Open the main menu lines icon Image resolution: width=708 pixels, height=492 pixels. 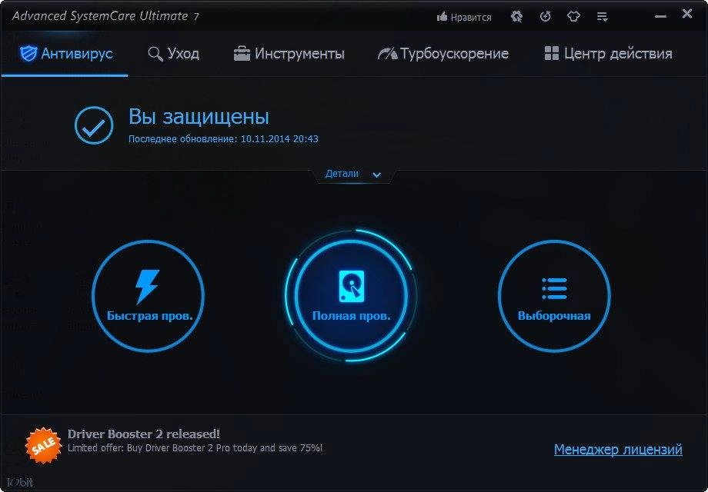(x=602, y=17)
